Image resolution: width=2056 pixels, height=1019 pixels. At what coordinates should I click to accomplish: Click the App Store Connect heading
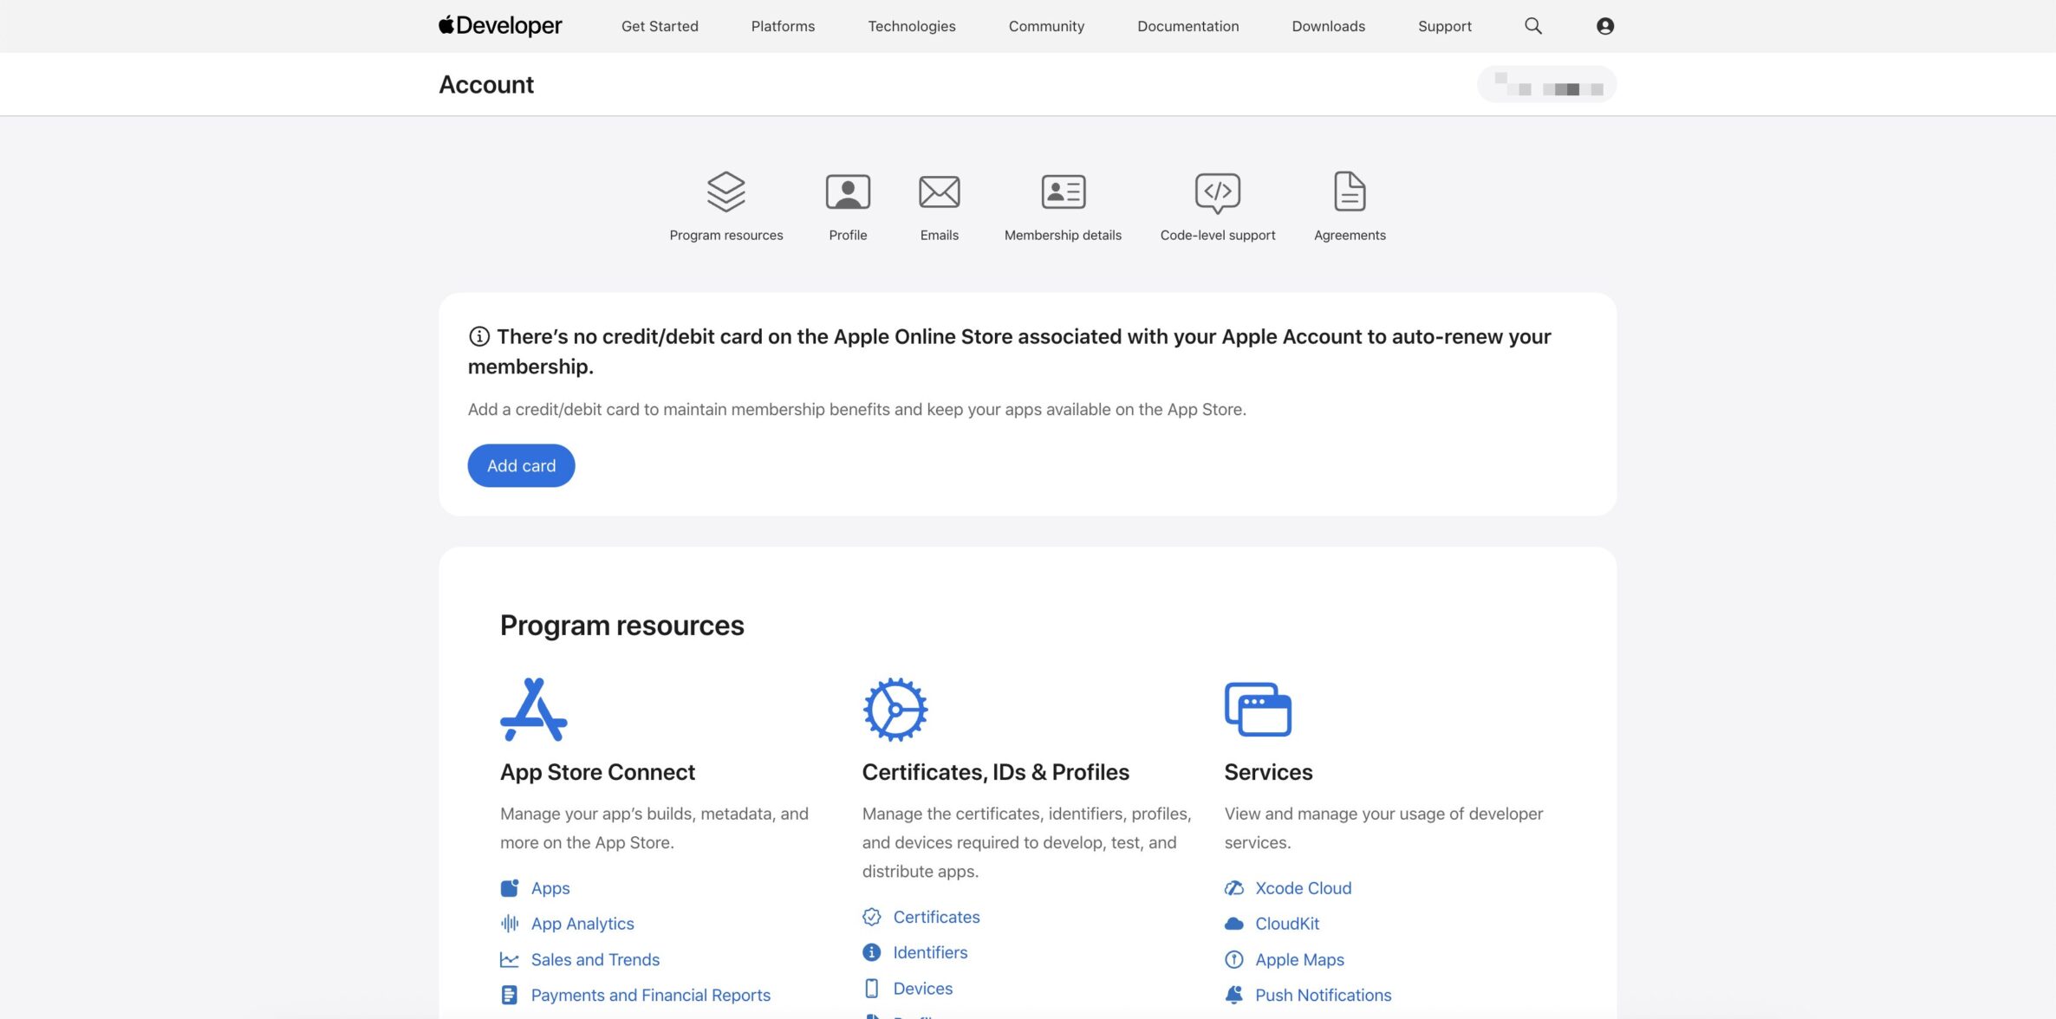click(597, 772)
